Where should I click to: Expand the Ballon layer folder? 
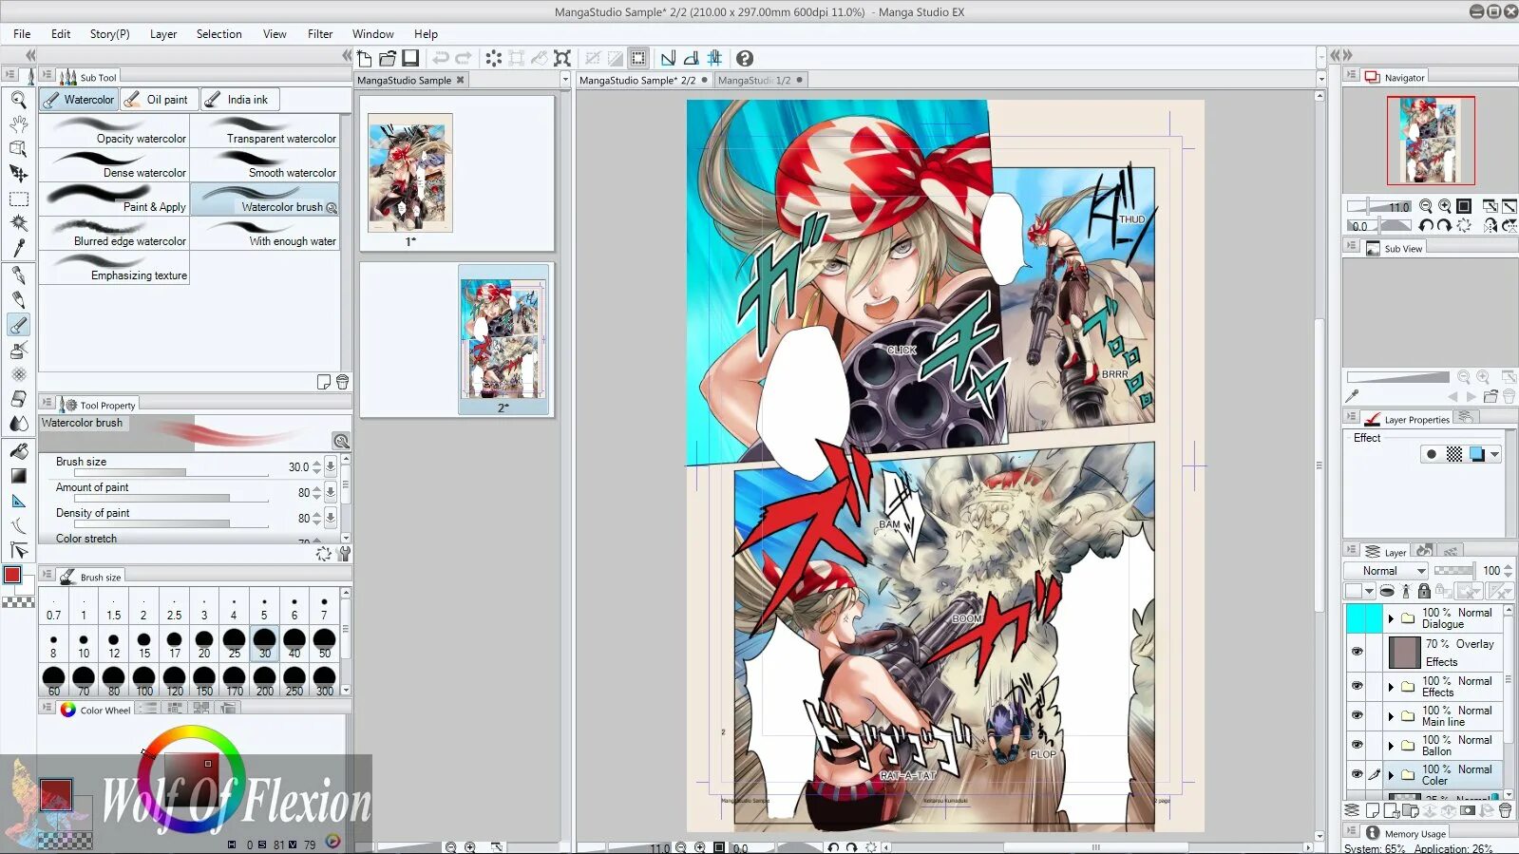pos(1391,745)
